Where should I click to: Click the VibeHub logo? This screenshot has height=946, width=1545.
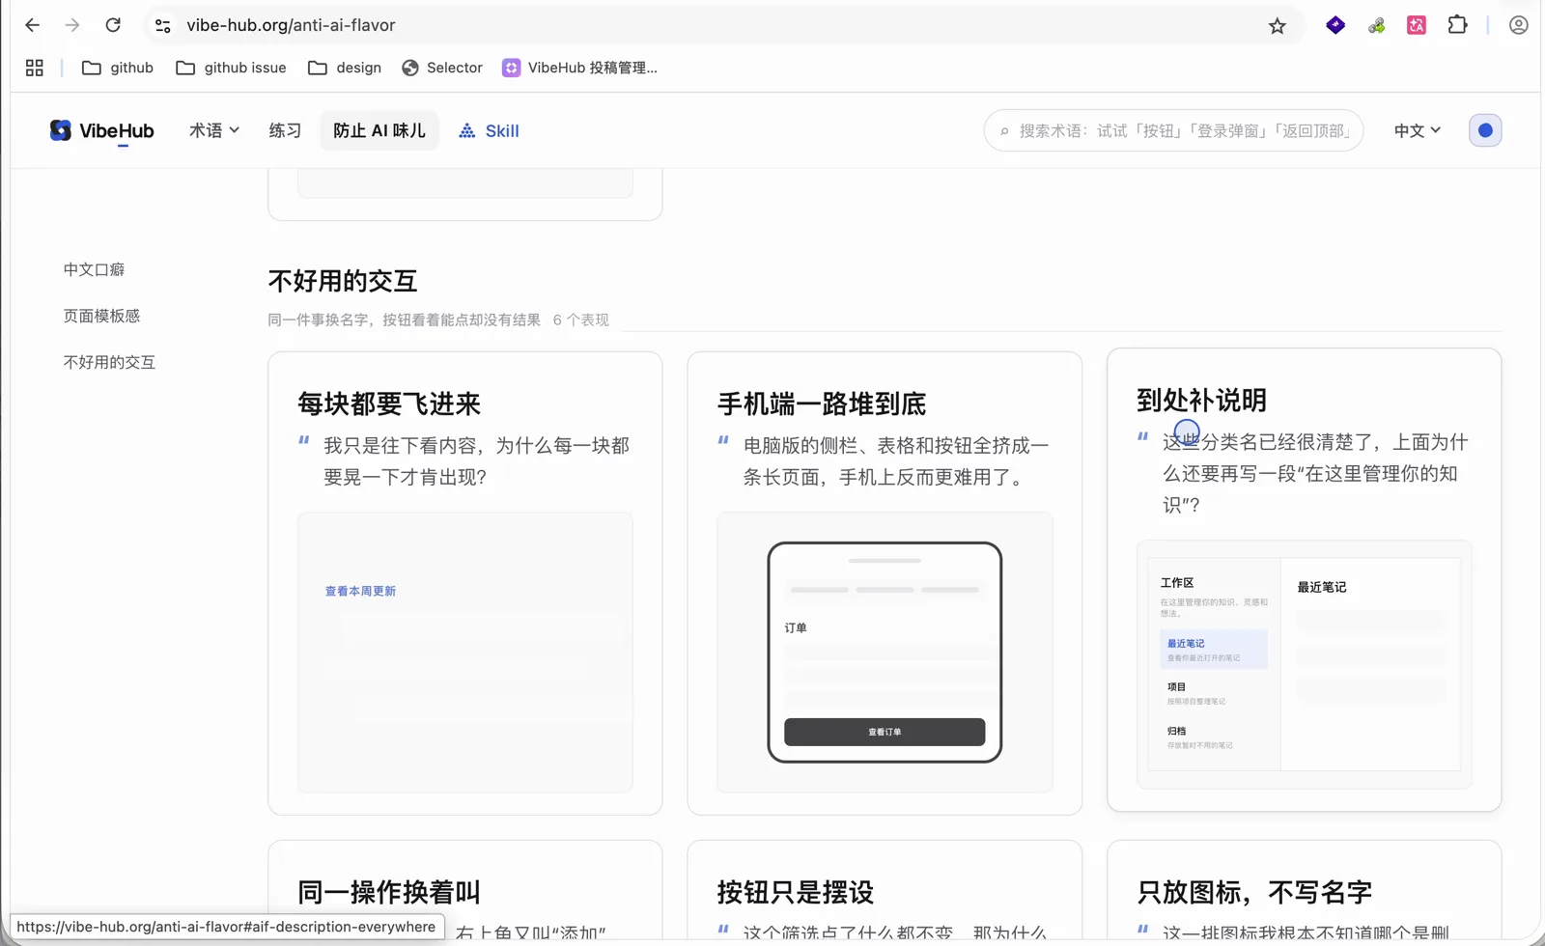pyautogui.click(x=101, y=130)
